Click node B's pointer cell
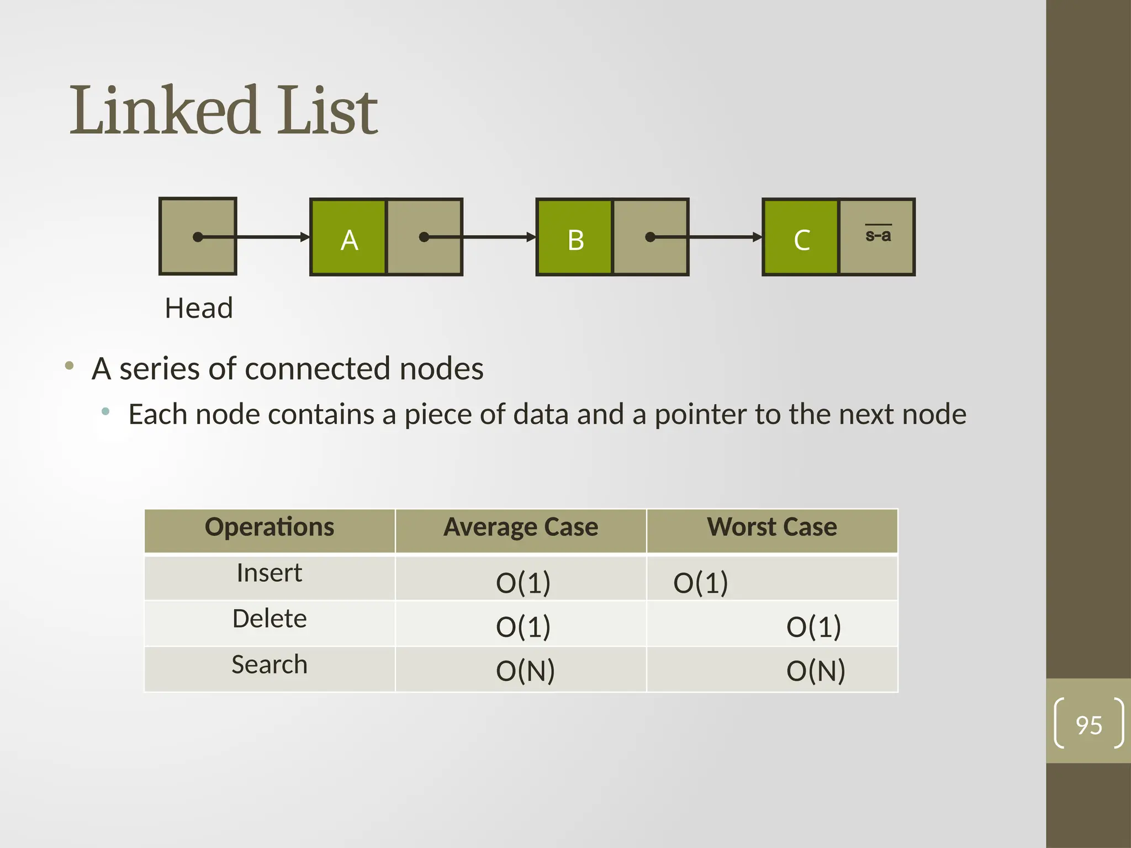 click(651, 237)
